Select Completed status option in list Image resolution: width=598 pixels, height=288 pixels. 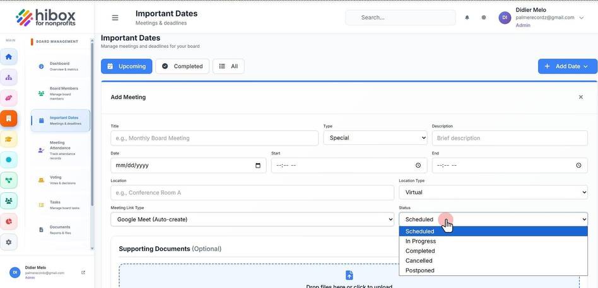(x=493, y=251)
